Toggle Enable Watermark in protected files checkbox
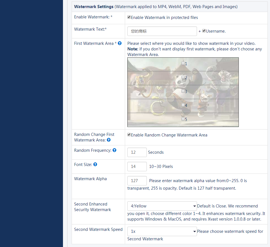Screen dimensions: 270x247 (129, 17)
